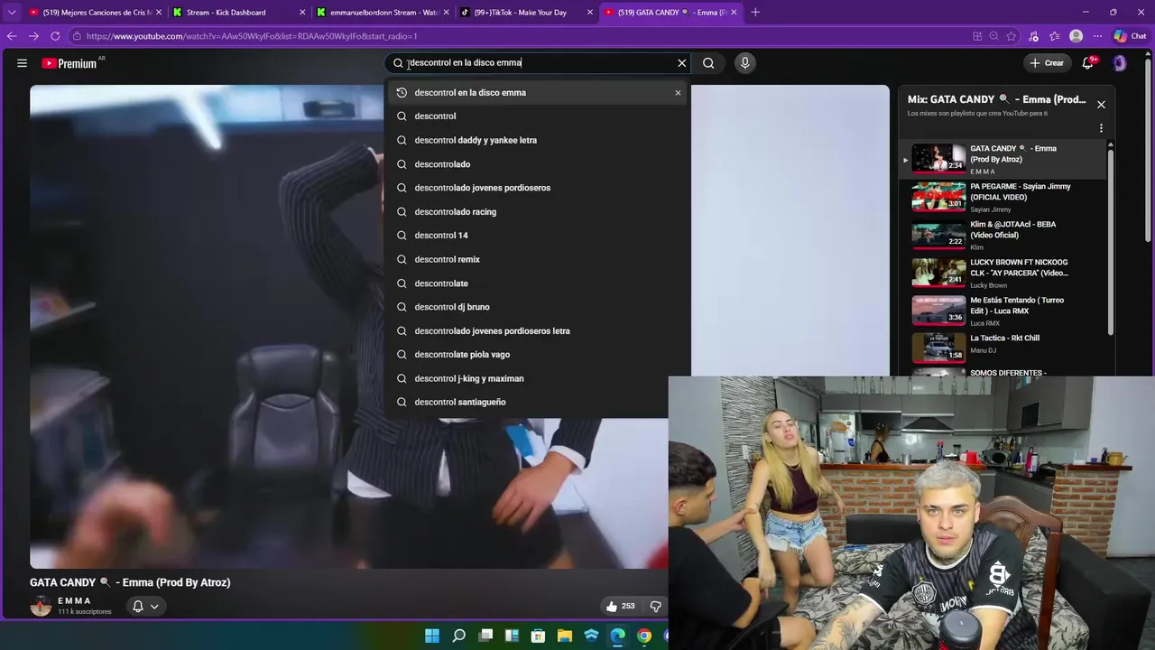This screenshot has width=1155, height=650.
Task: Add this page to favorites star
Action: click(1012, 36)
